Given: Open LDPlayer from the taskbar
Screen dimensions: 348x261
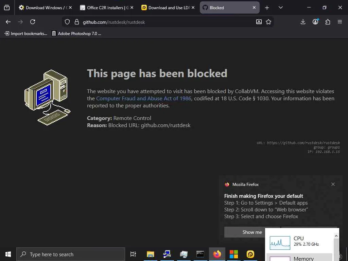Looking at the screenshot, I should click(250, 254).
